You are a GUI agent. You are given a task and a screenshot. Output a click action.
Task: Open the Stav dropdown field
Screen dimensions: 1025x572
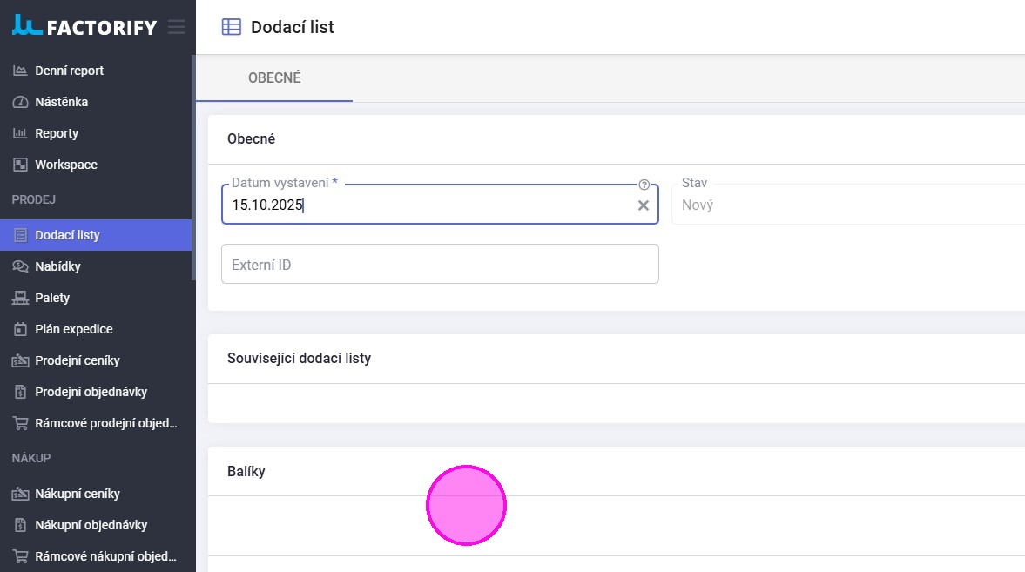[845, 205]
